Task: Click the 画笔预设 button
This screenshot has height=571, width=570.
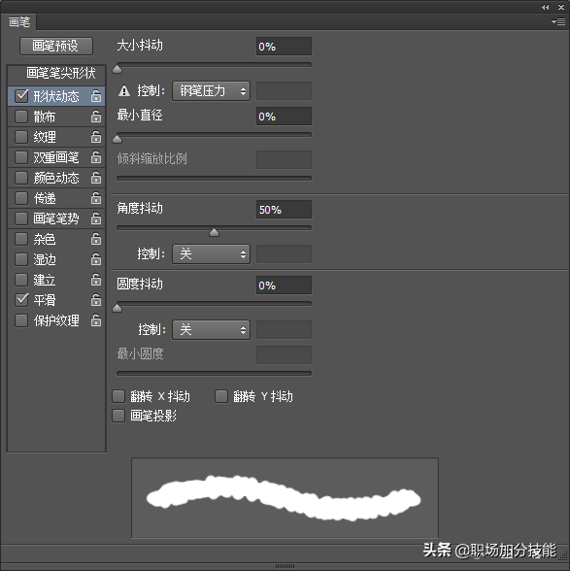Action: (56, 47)
